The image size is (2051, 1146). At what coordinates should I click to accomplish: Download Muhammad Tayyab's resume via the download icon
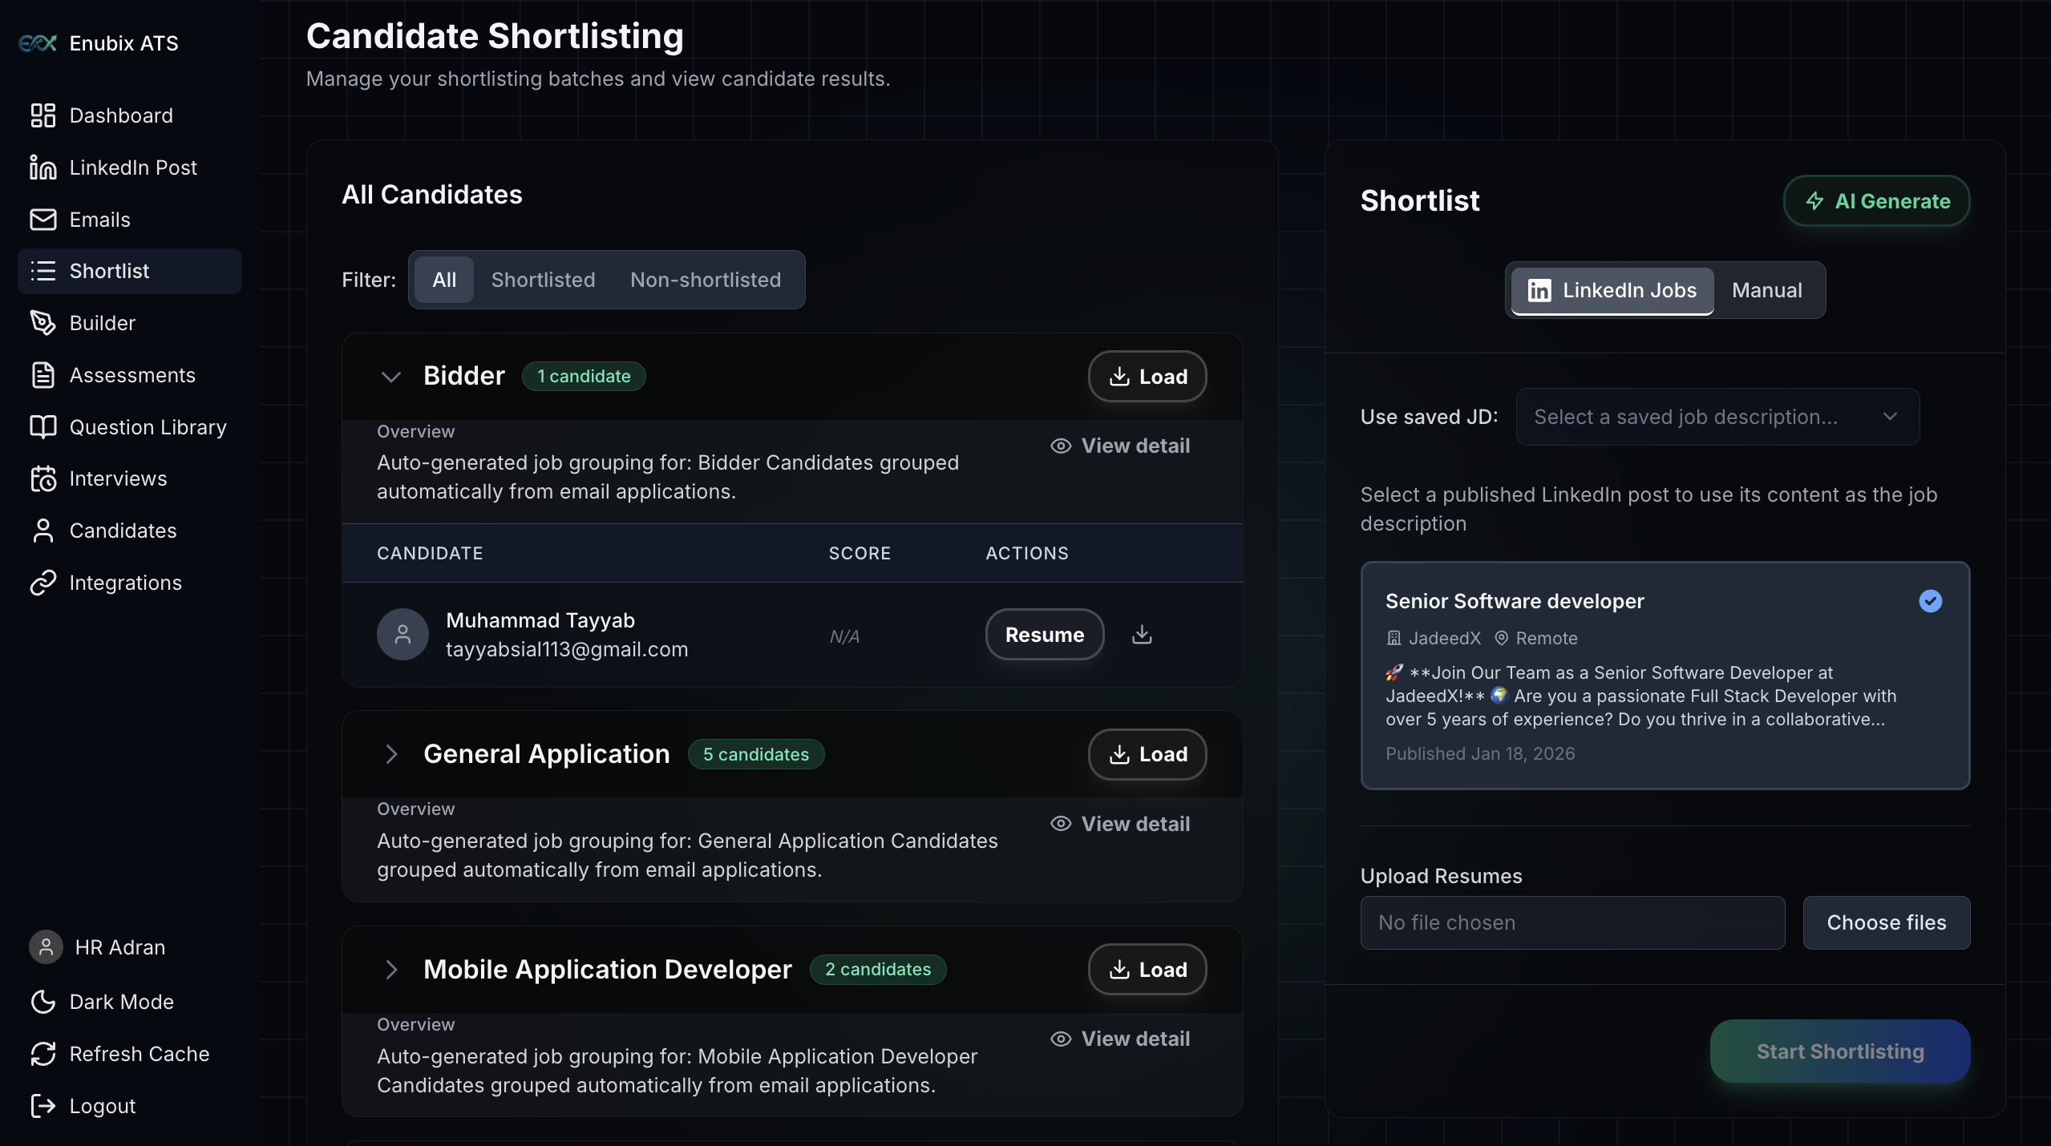(1142, 635)
